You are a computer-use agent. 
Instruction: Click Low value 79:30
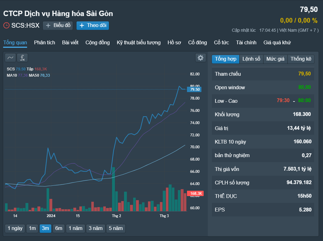(283, 100)
